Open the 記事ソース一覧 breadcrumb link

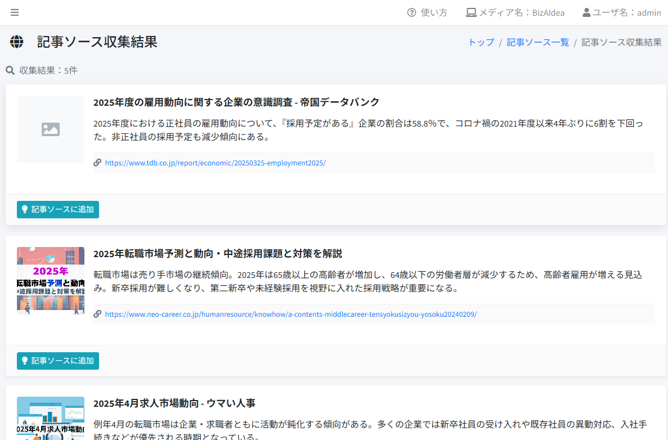pos(537,42)
